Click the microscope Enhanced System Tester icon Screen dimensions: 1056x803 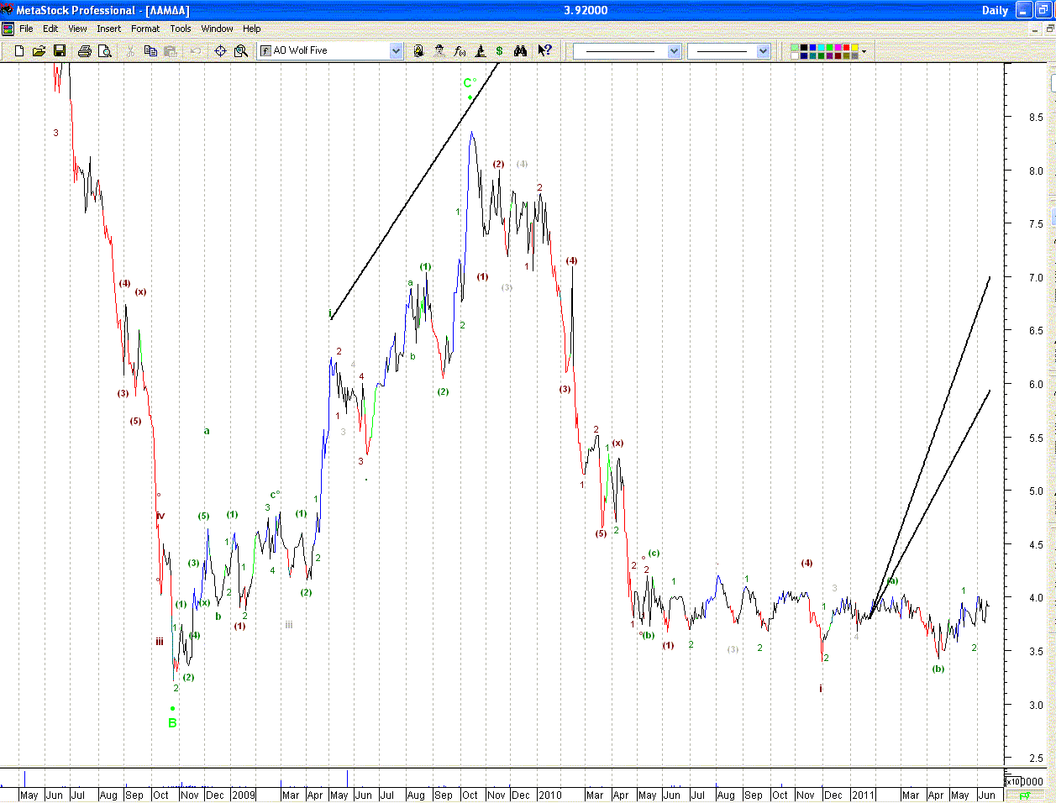(x=481, y=51)
